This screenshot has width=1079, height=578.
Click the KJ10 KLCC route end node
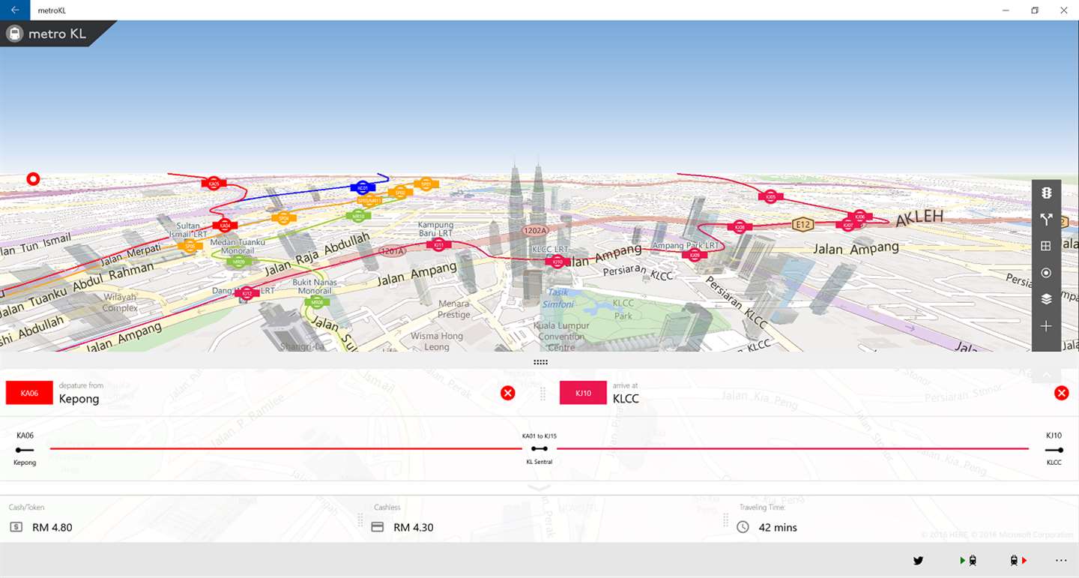click(1054, 450)
